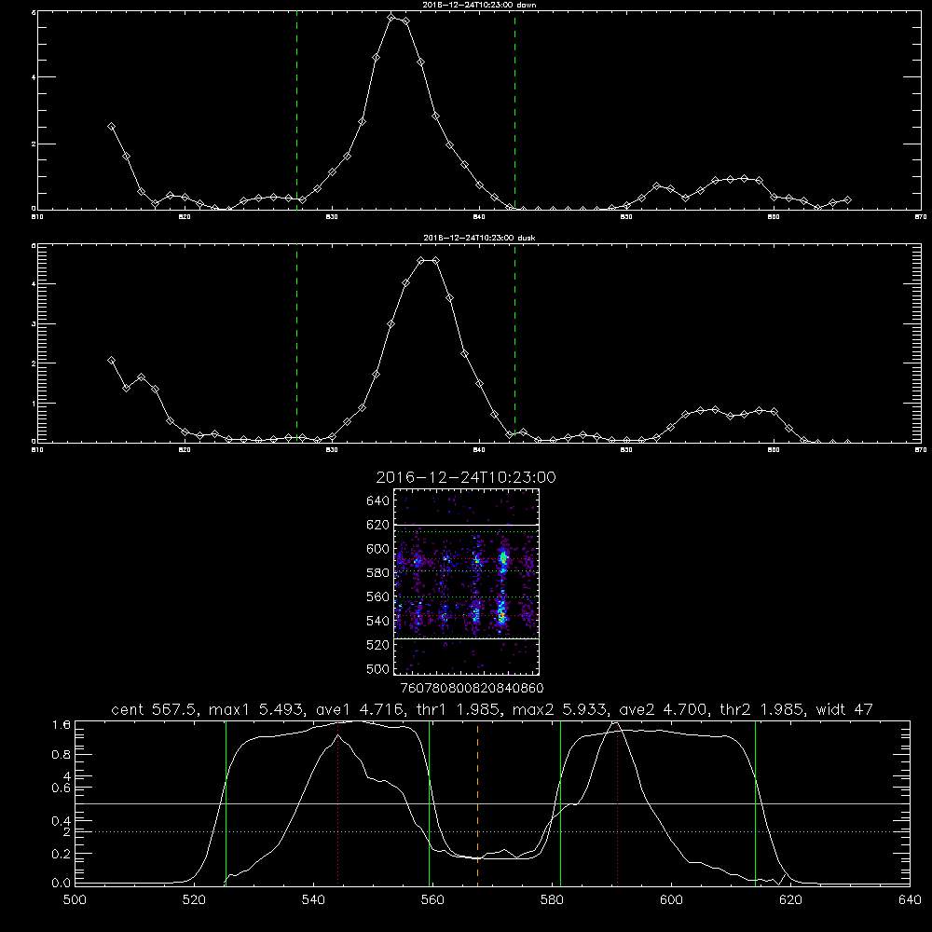
Task: Click the bottom plot y-axis label 0.0
Action: tap(62, 884)
